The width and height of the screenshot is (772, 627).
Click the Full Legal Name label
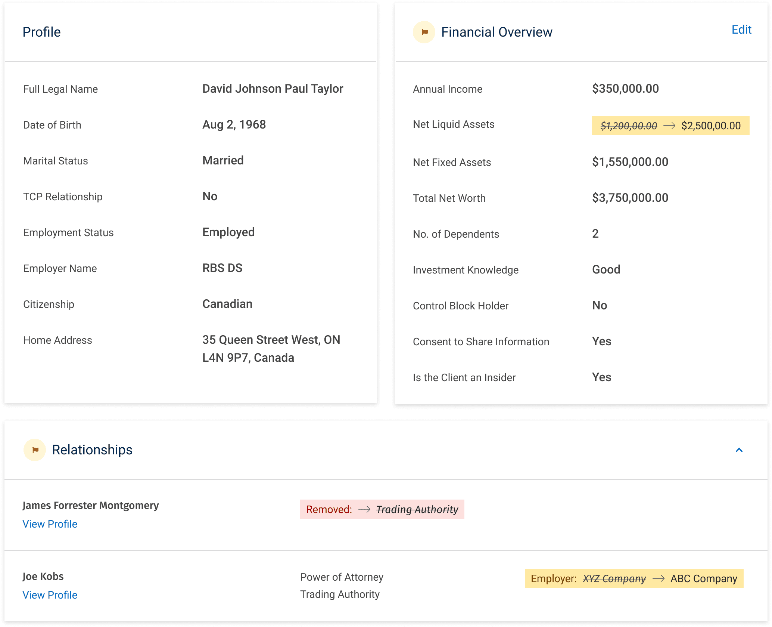(60, 89)
